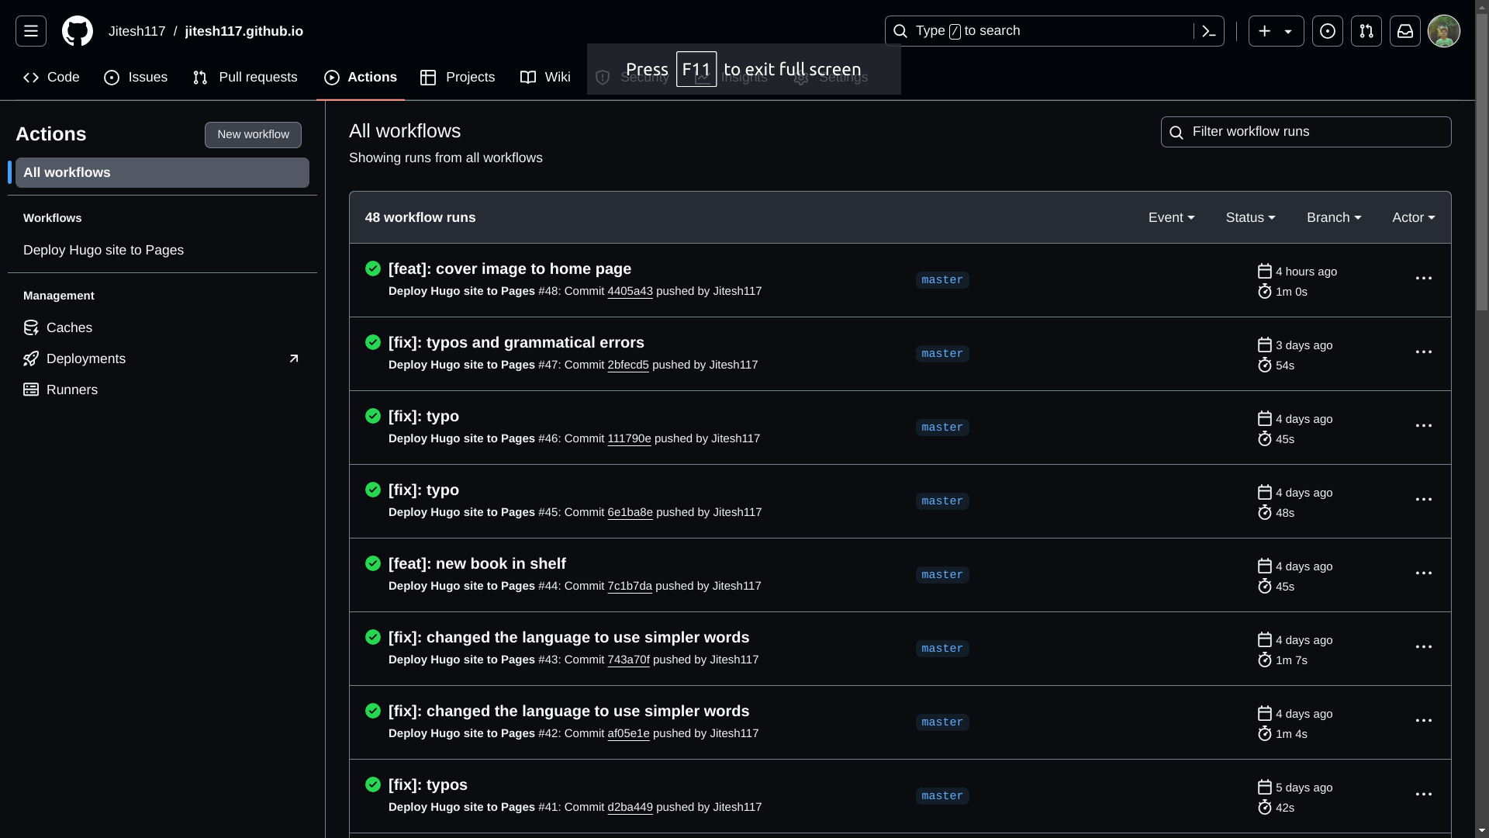Viewport: 1489px width, 838px height.
Task: Click the notifications bell icon
Action: click(x=1405, y=31)
